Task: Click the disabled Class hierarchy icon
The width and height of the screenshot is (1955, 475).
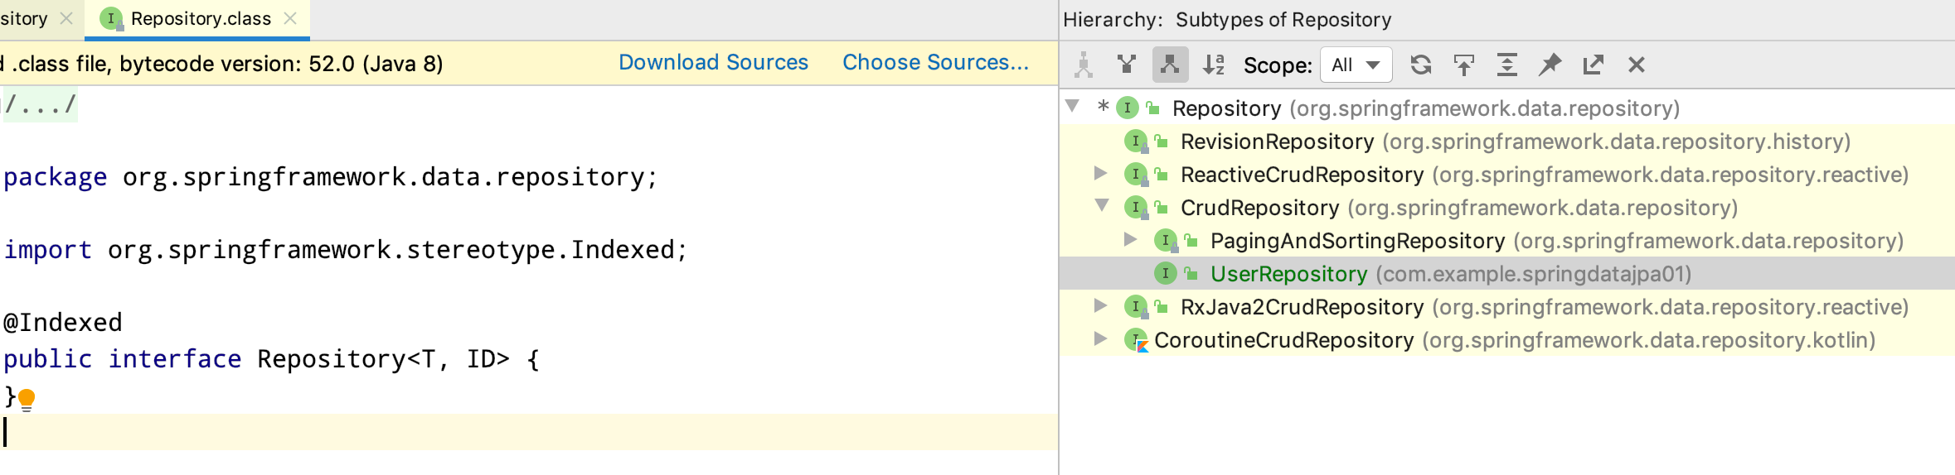Action: (x=1084, y=65)
